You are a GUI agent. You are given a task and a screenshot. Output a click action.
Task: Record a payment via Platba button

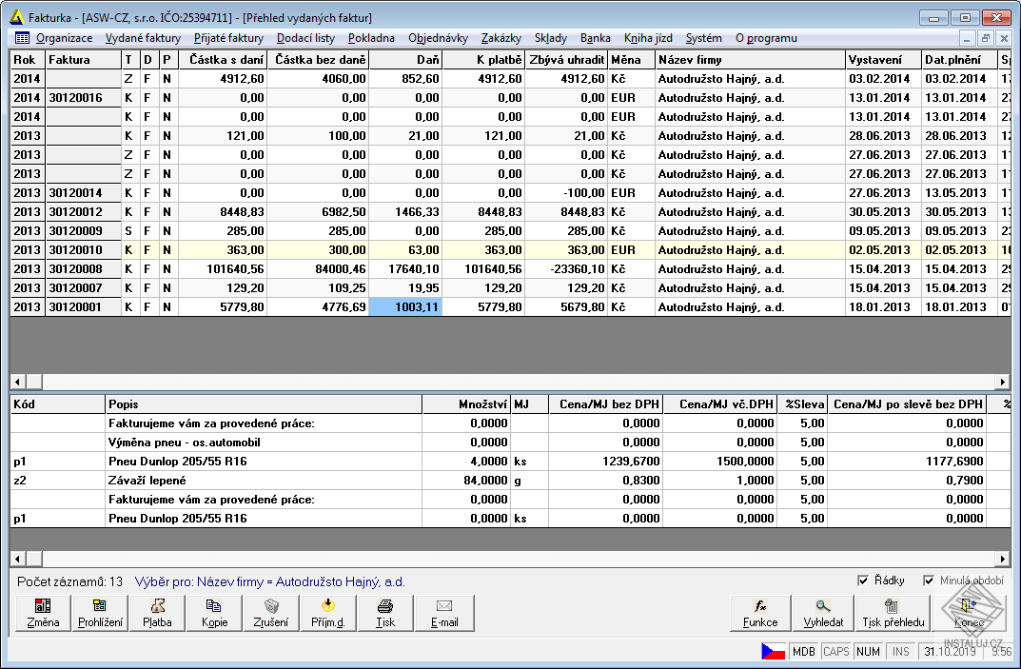[157, 614]
